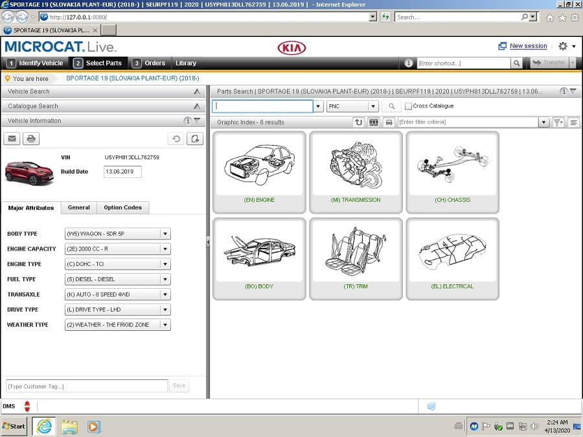Viewport: 583px width, 437px height.
Task: Click the parts search magnifier button
Action: [x=391, y=106]
